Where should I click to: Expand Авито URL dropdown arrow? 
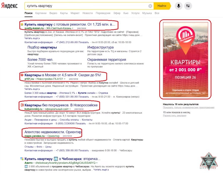(x=97, y=163)
